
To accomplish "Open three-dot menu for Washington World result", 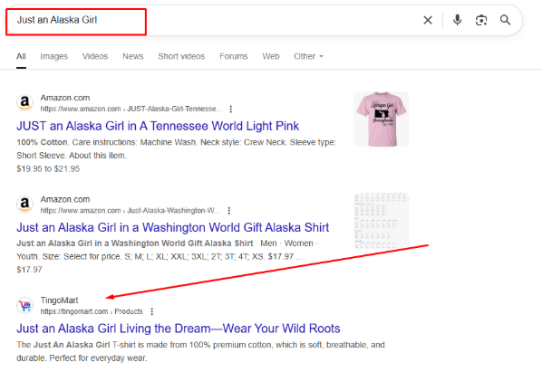I will [x=228, y=211].
